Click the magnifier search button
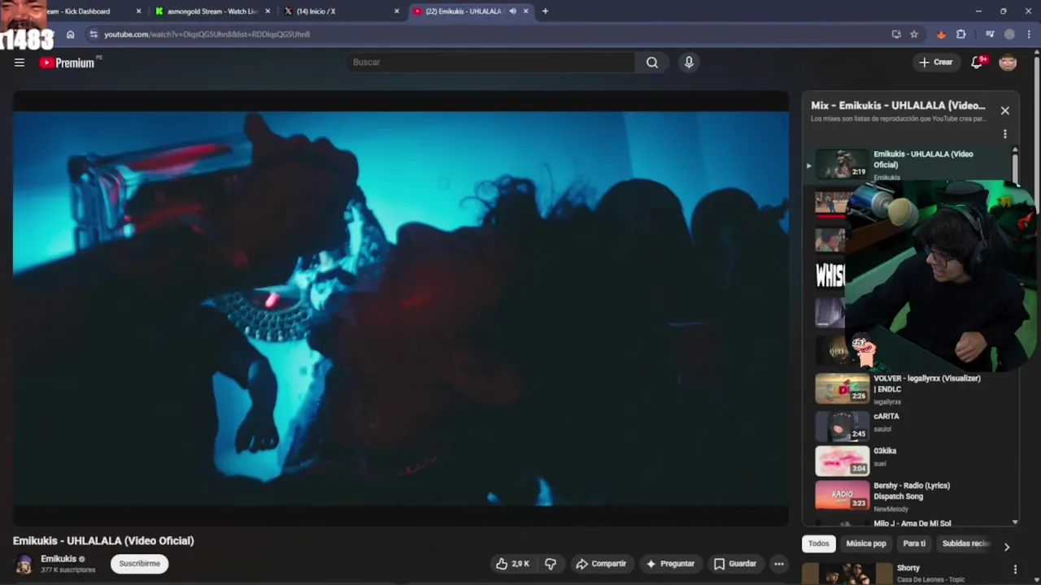The width and height of the screenshot is (1041, 585). [652, 63]
